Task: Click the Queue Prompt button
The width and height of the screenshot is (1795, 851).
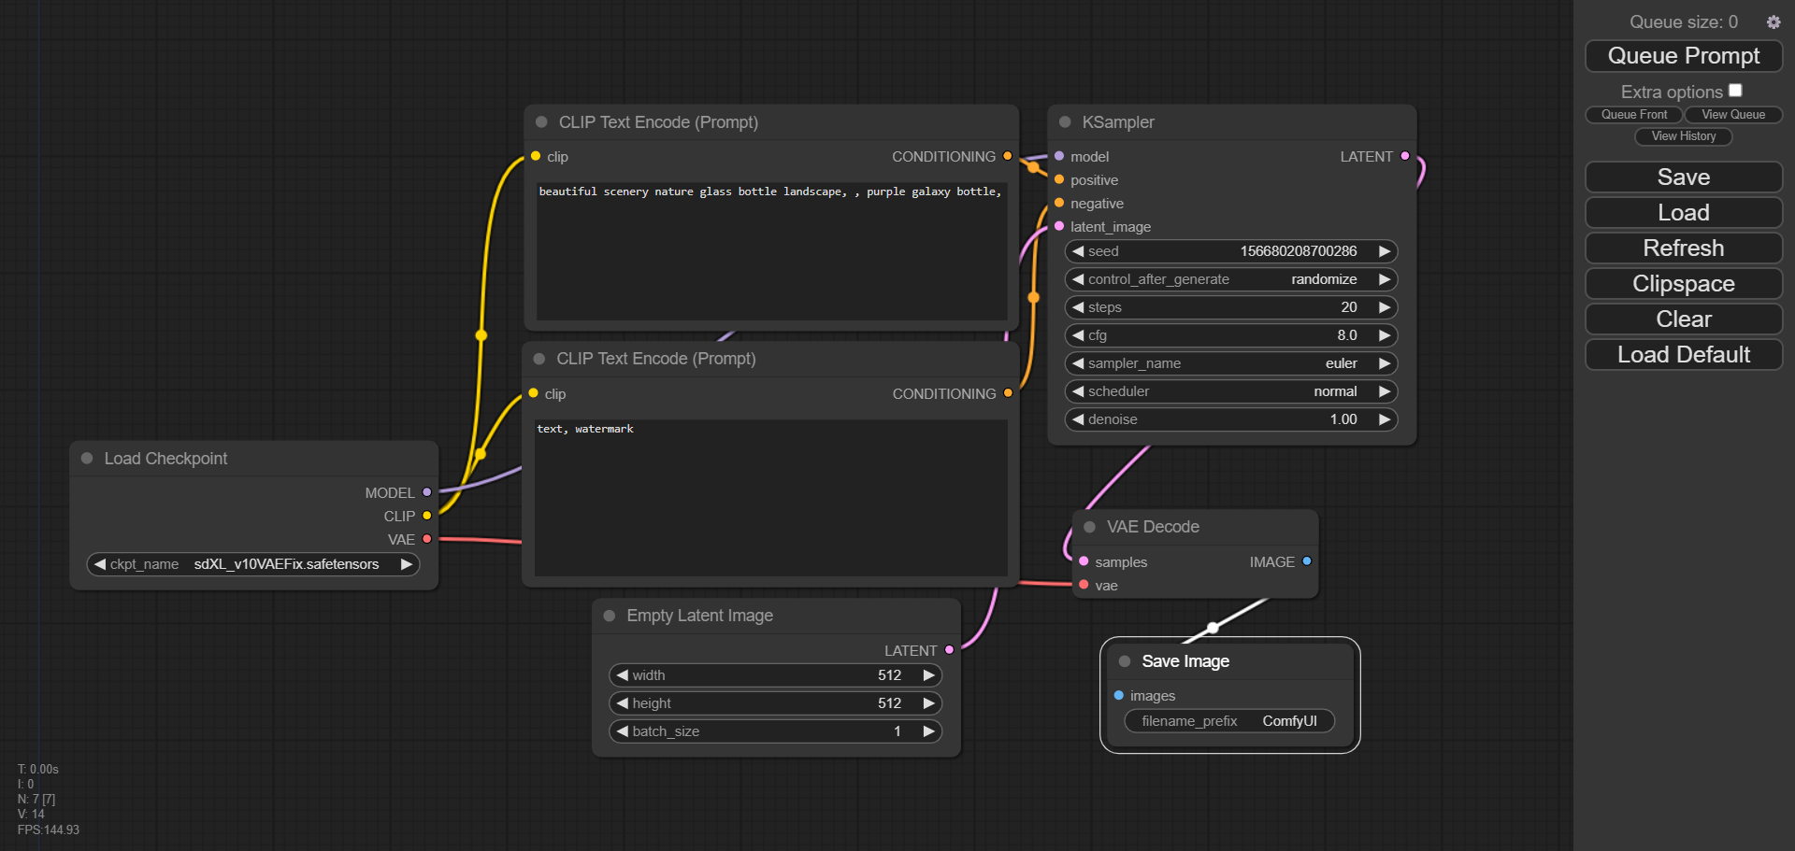Action: coord(1684,56)
